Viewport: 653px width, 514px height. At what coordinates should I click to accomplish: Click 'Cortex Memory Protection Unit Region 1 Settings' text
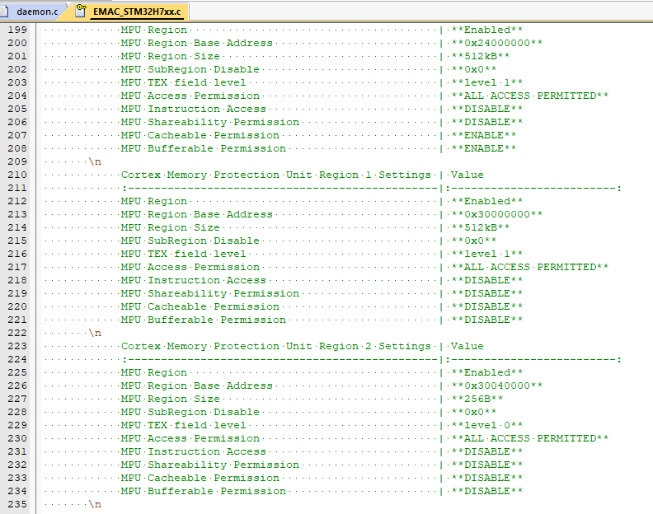pyautogui.click(x=275, y=175)
